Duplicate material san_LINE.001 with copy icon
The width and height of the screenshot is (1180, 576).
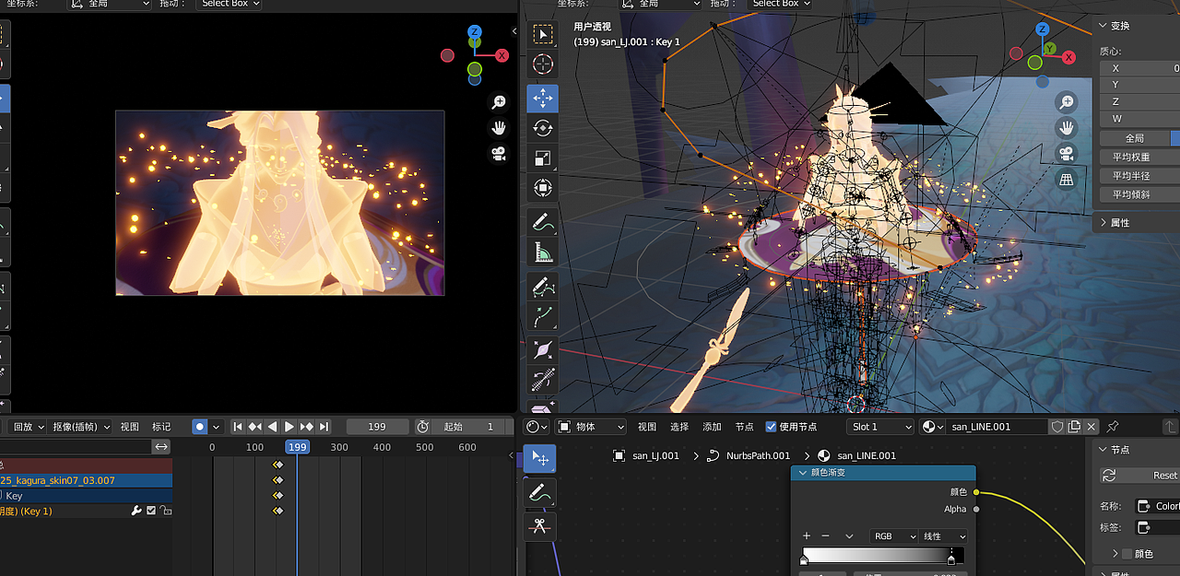[x=1074, y=427]
